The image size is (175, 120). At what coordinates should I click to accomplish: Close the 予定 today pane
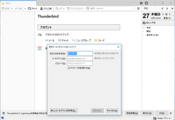(172, 8)
